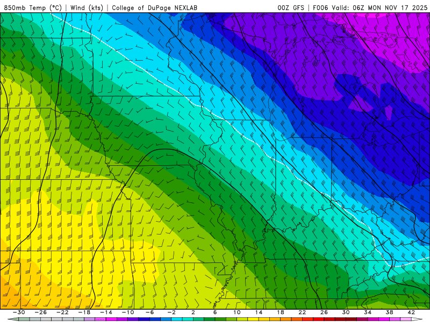Click the positive '26' colorbar tick label
Image resolution: width=430 pixels, height=322 pixels.
[x=324, y=312]
